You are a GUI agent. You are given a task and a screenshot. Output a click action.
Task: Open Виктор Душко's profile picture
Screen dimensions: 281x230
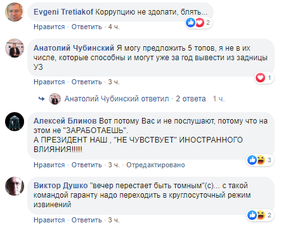click(x=15, y=186)
